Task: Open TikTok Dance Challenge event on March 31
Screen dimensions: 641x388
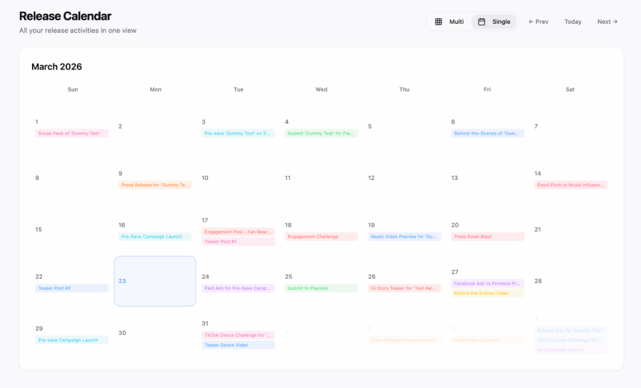Action: coord(238,335)
